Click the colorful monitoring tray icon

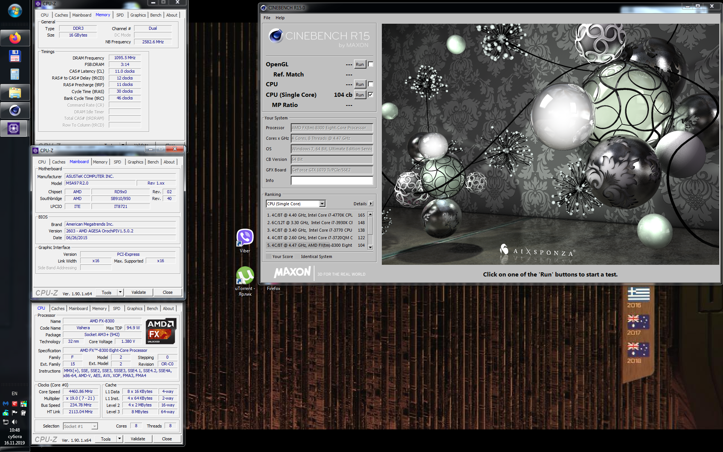[24, 404]
